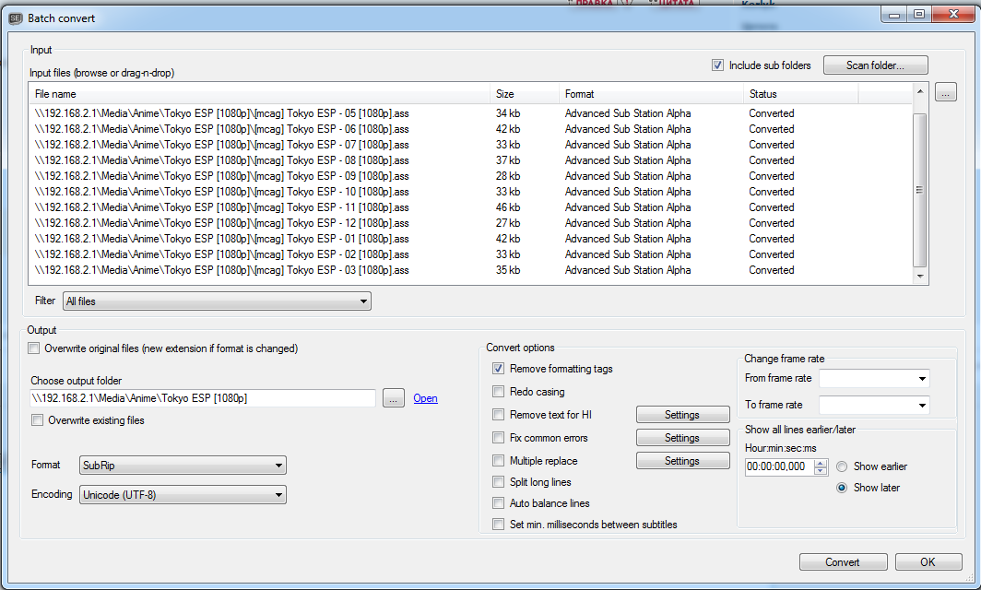
Task: Click the Open link next to output folder
Action: pos(425,398)
